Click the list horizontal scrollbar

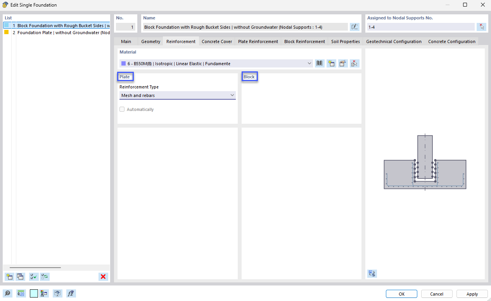pyautogui.click(x=35, y=268)
